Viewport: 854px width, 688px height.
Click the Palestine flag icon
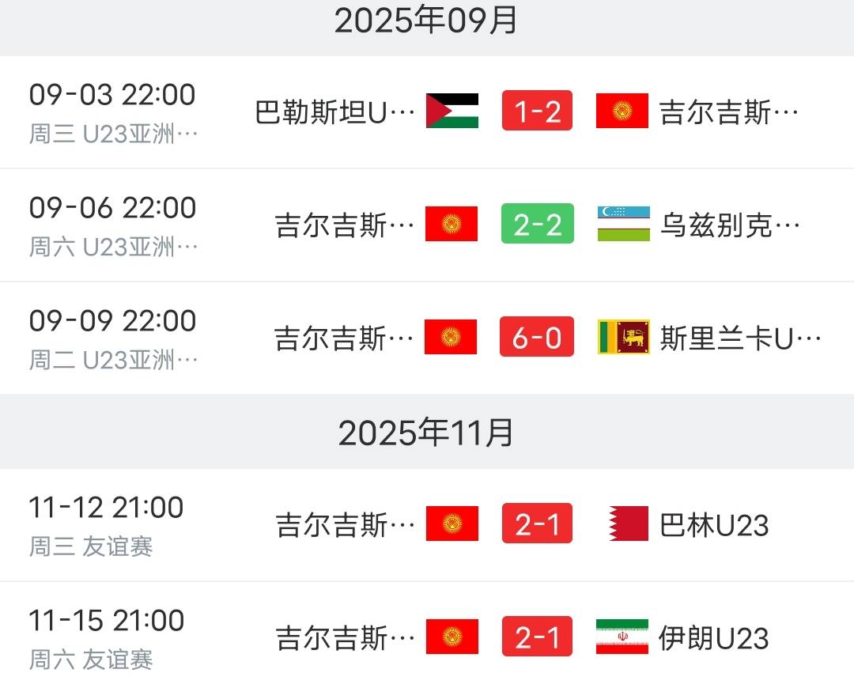[452, 111]
